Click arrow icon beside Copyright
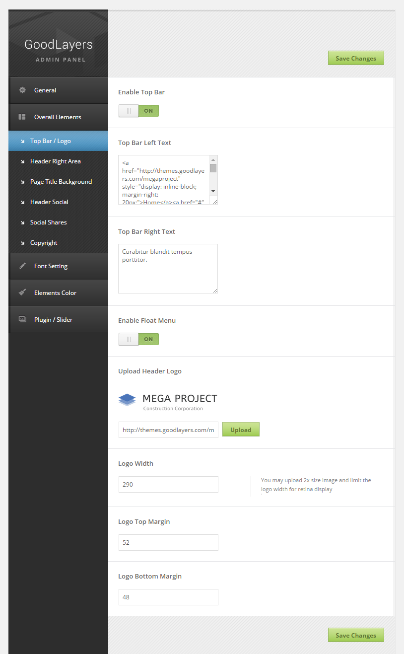This screenshot has width=404, height=654. [22, 243]
